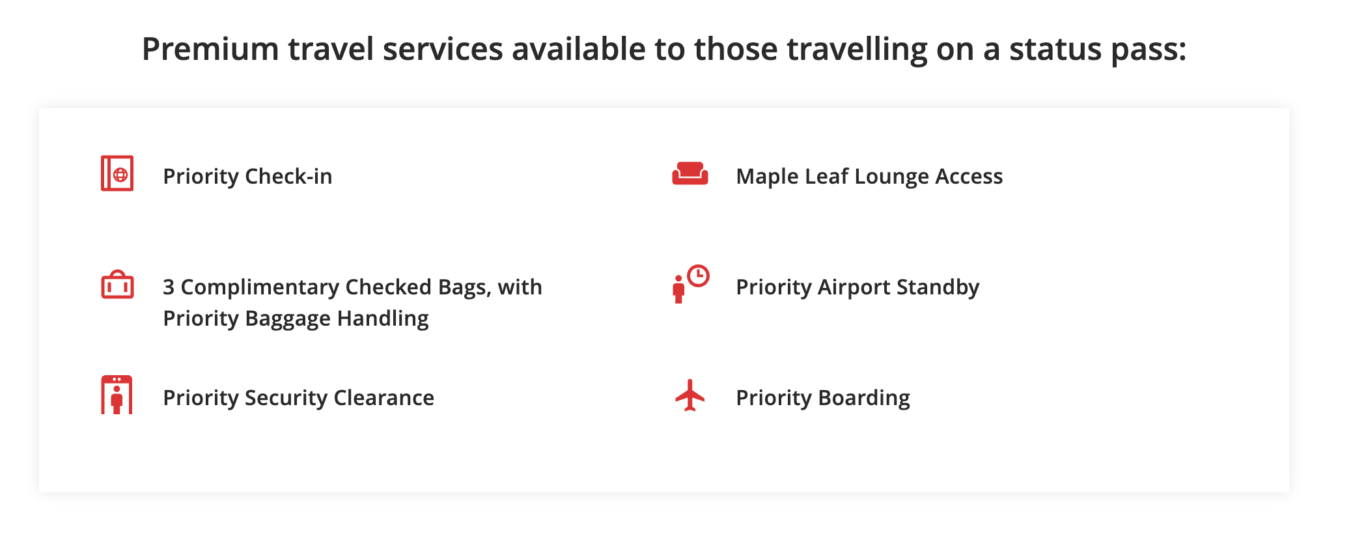Click the globe emblem on the passport icon
Screen dimensions: 1353x538
120,175
